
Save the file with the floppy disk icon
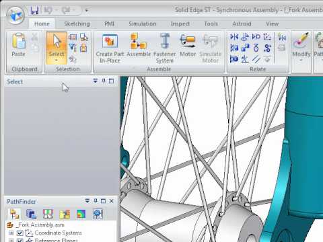point(34,10)
